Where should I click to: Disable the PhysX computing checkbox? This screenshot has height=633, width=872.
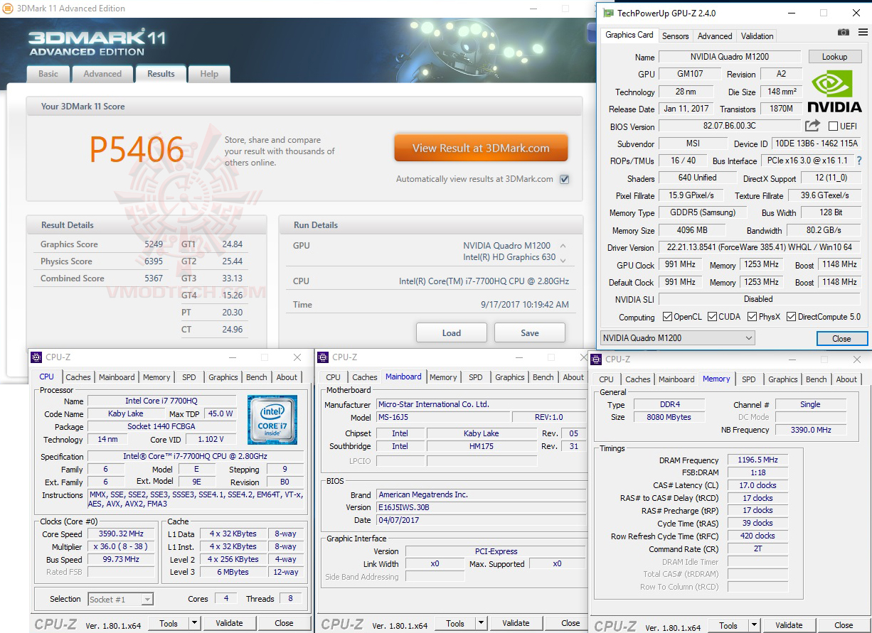tap(751, 317)
